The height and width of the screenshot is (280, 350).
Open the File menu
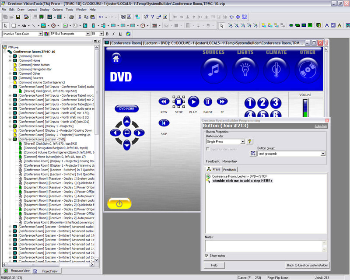[4, 10]
